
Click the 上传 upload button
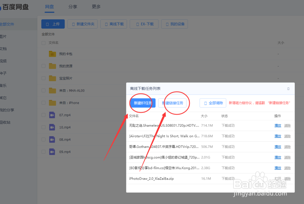click(x=53, y=24)
